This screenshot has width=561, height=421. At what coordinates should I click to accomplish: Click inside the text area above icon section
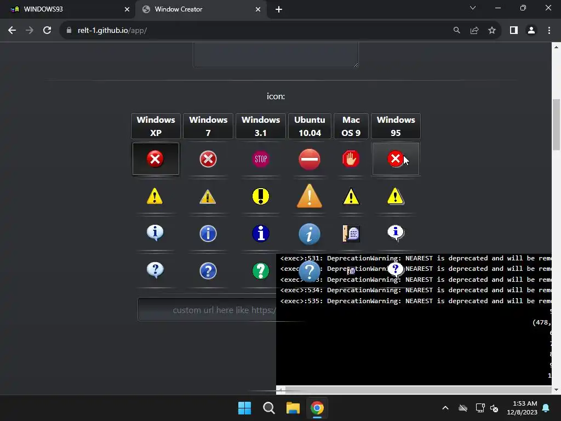click(276, 54)
